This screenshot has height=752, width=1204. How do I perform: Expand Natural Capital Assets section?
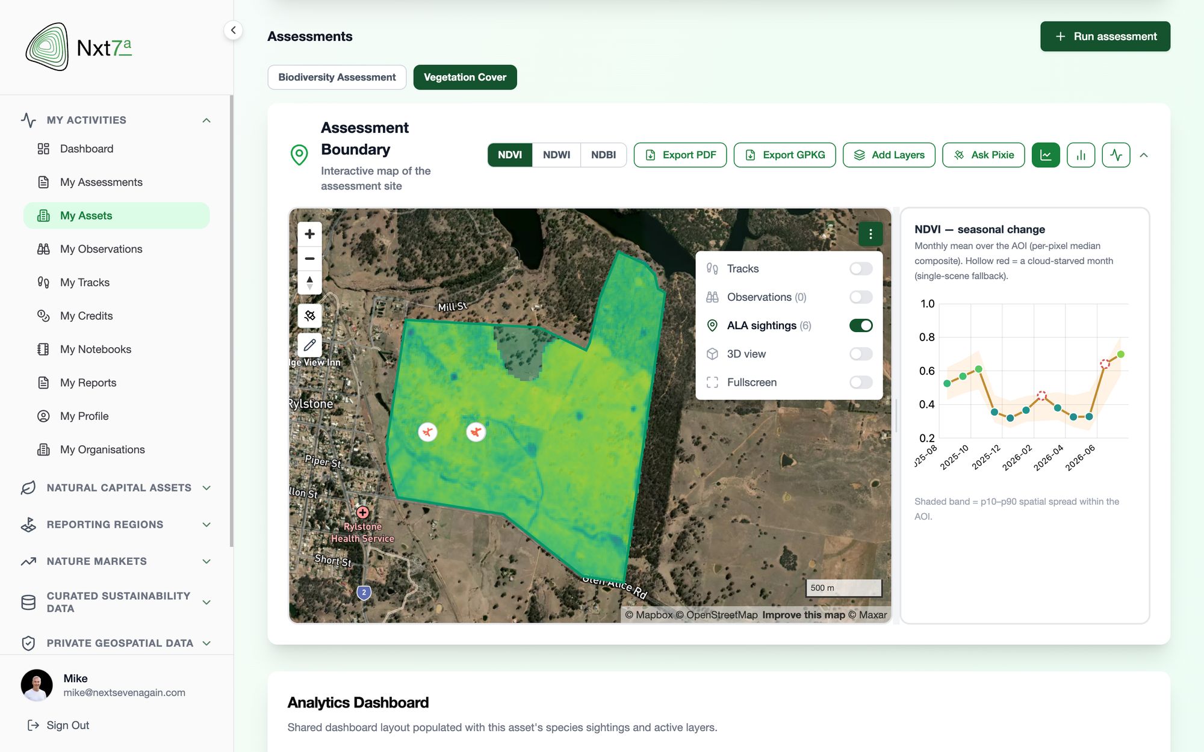click(x=206, y=488)
